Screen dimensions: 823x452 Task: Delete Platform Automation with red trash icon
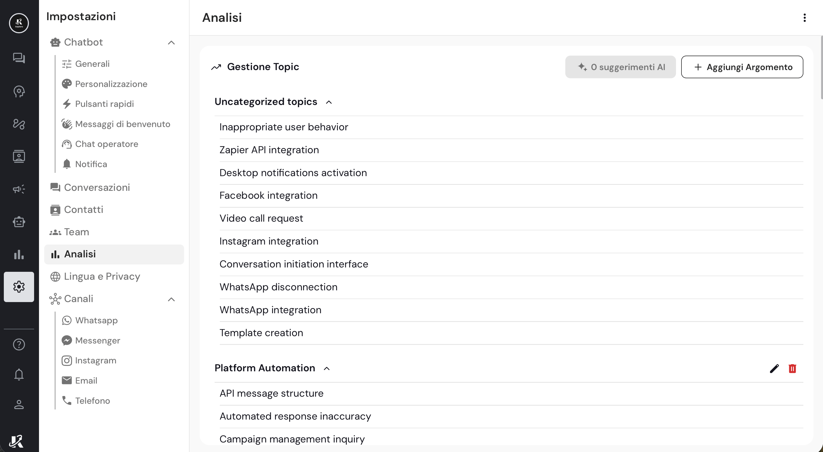(x=792, y=368)
